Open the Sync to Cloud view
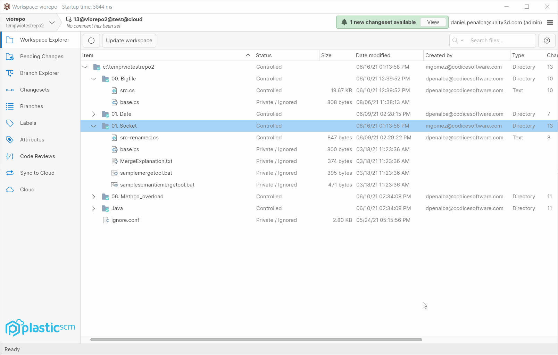 click(37, 173)
